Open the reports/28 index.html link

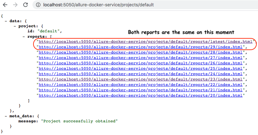point(141,52)
